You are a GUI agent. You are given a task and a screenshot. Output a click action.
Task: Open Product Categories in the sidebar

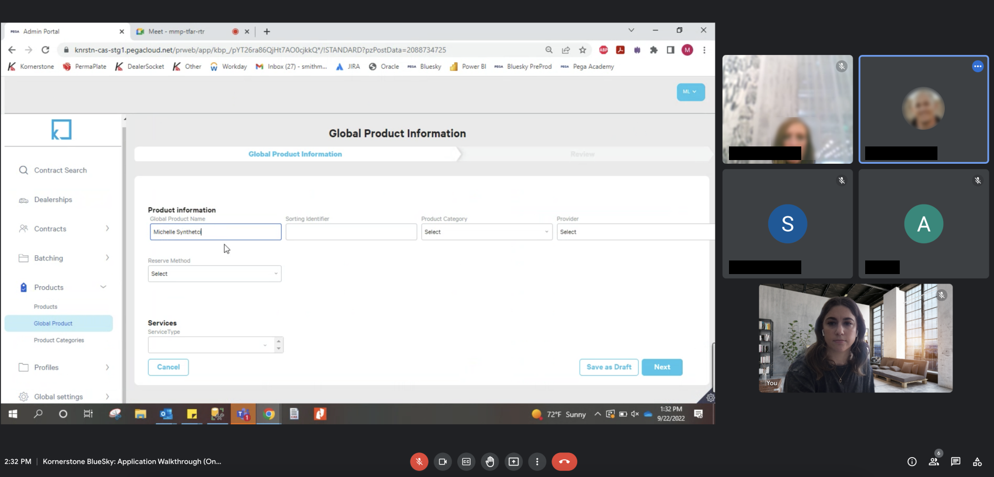(59, 340)
